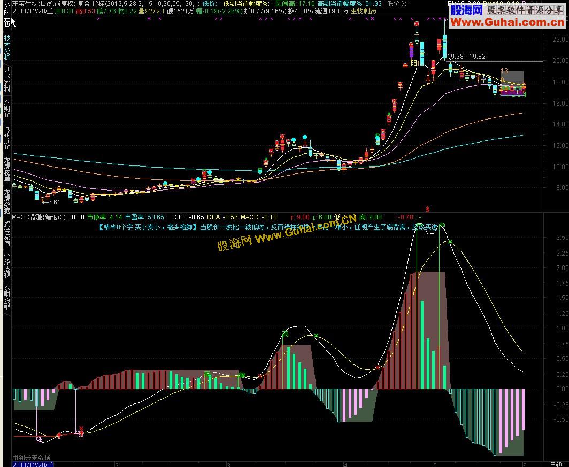
Task: Click the month 2 marker on the time axis
Action: click(117, 464)
